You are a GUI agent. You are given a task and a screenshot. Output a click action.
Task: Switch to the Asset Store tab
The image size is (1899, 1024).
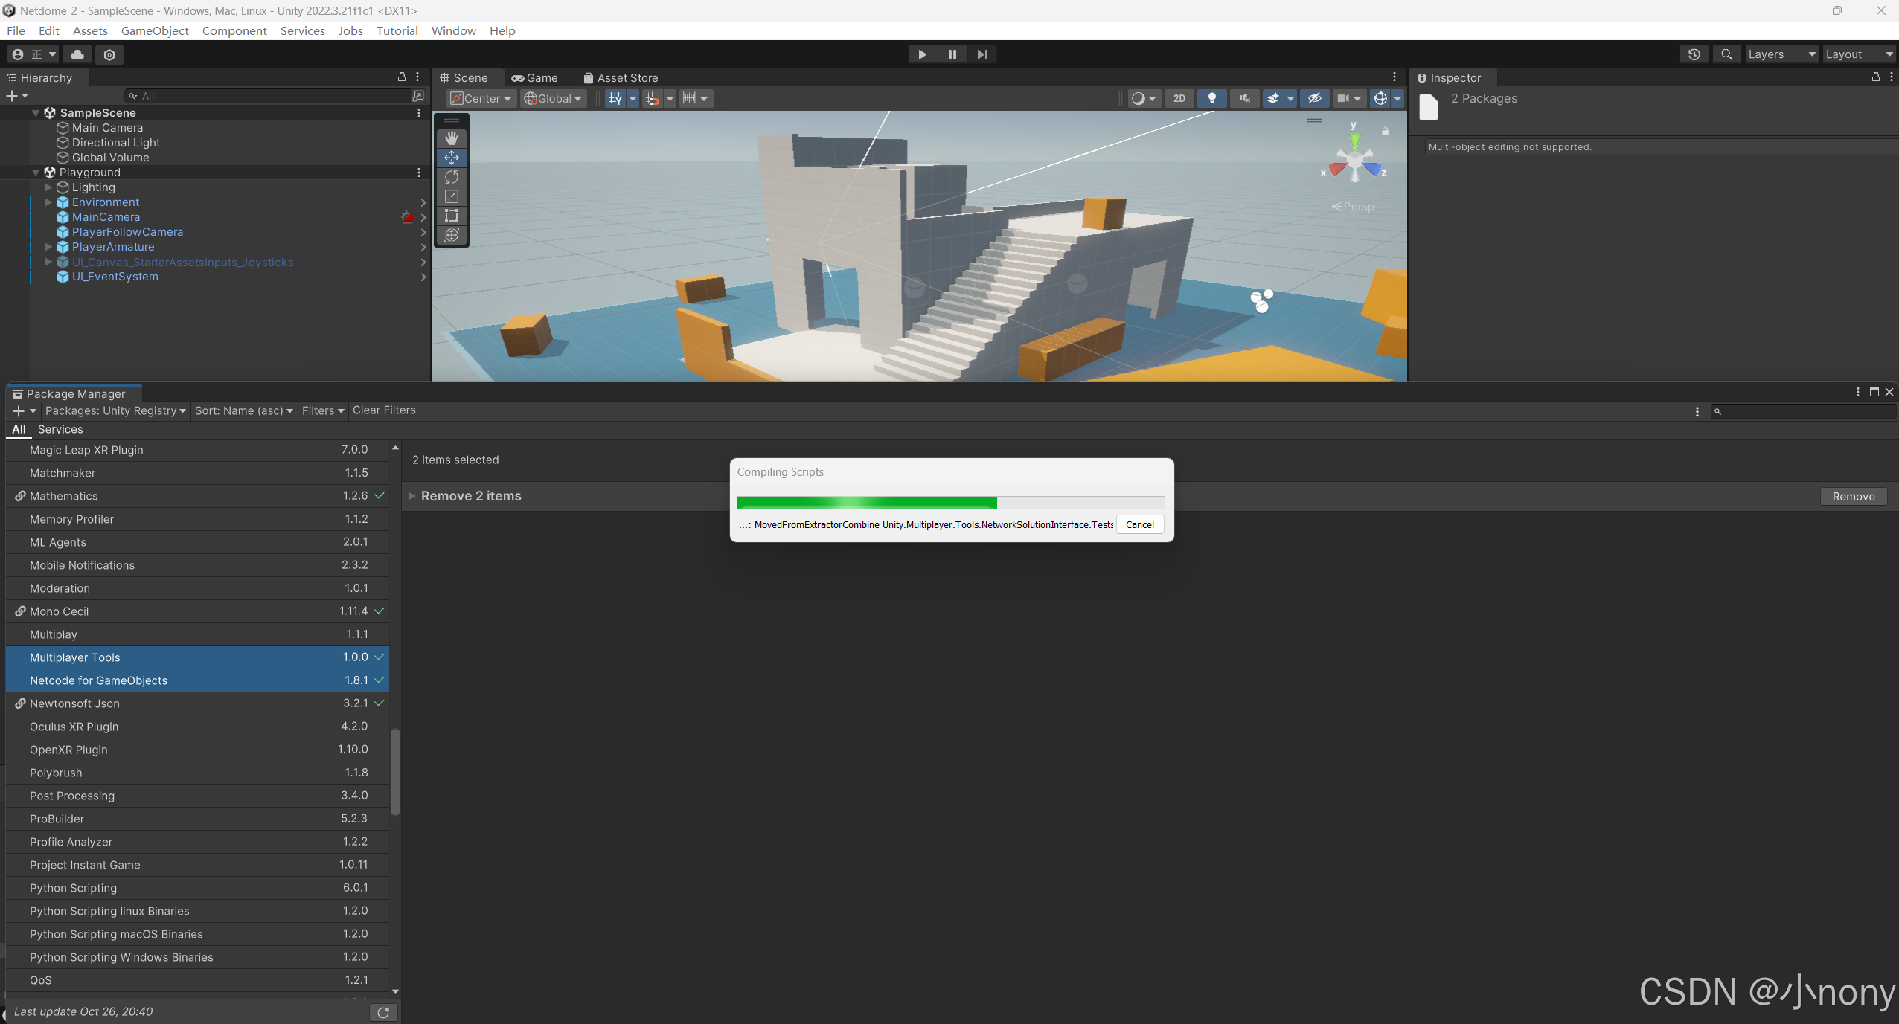[x=621, y=77]
